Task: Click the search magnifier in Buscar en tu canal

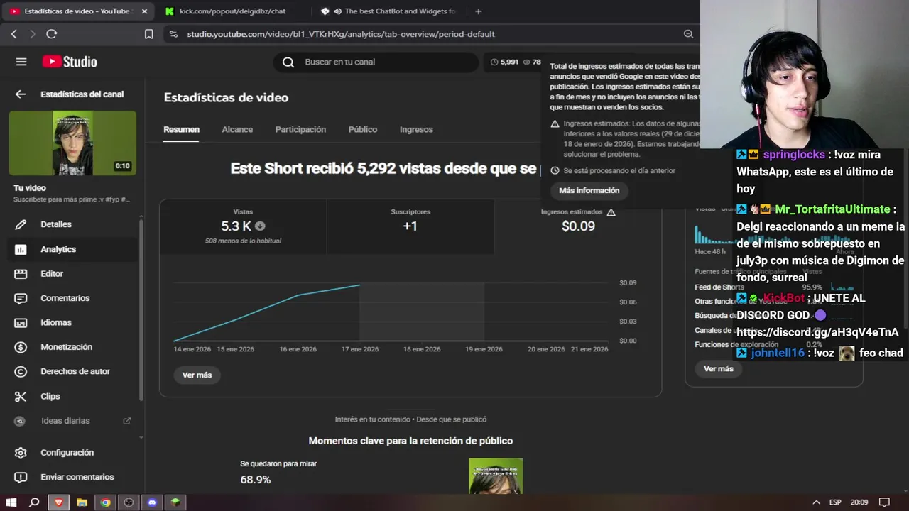Action: pos(288,62)
